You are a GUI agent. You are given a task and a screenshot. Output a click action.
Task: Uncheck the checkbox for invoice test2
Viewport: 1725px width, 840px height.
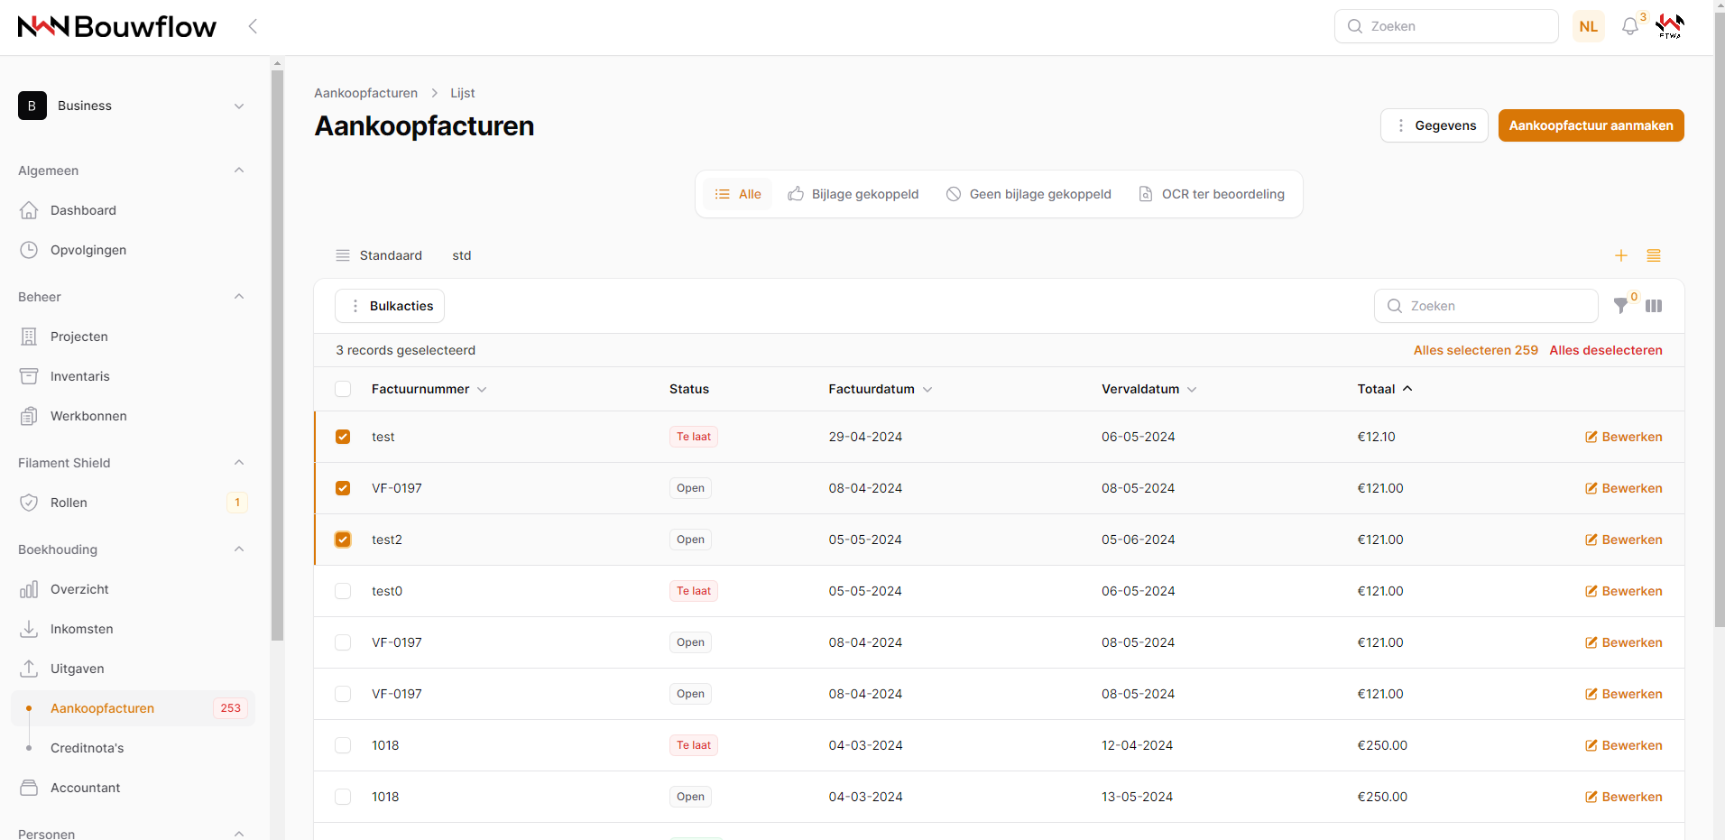(x=343, y=540)
